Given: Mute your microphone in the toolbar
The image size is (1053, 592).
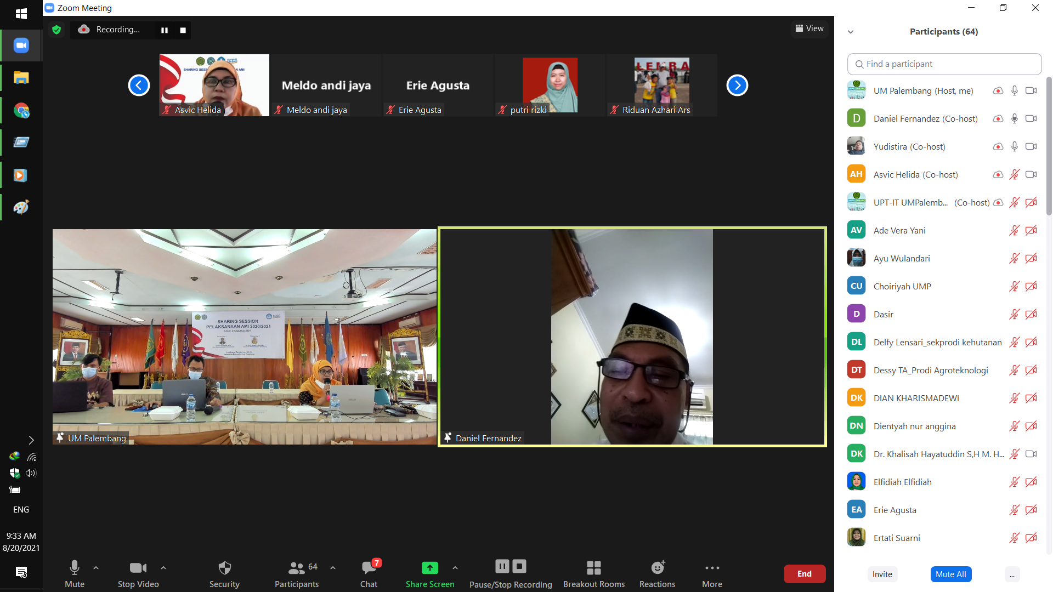Looking at the screenshot, I should (75, 568).
